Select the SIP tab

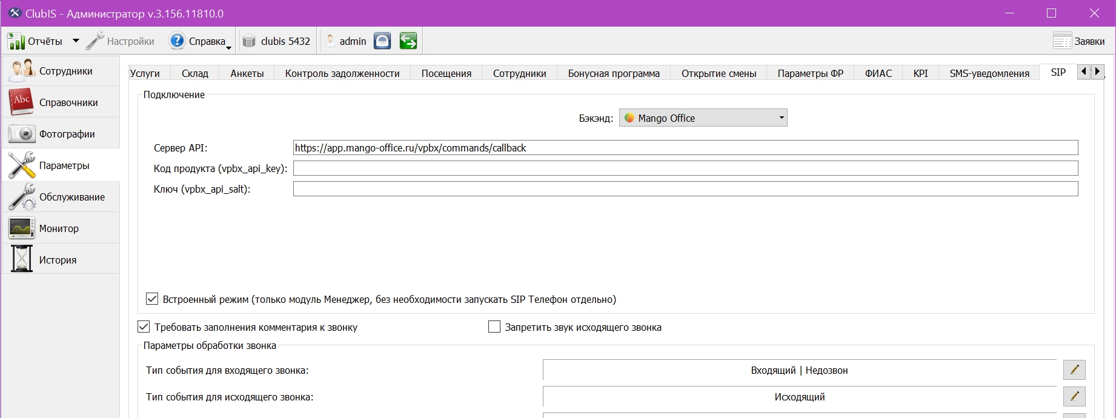click(x=1058, y=72)
